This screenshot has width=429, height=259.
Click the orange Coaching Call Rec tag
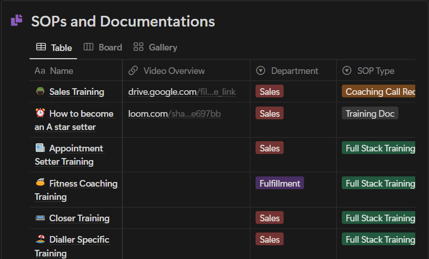(x=378, y=91)
